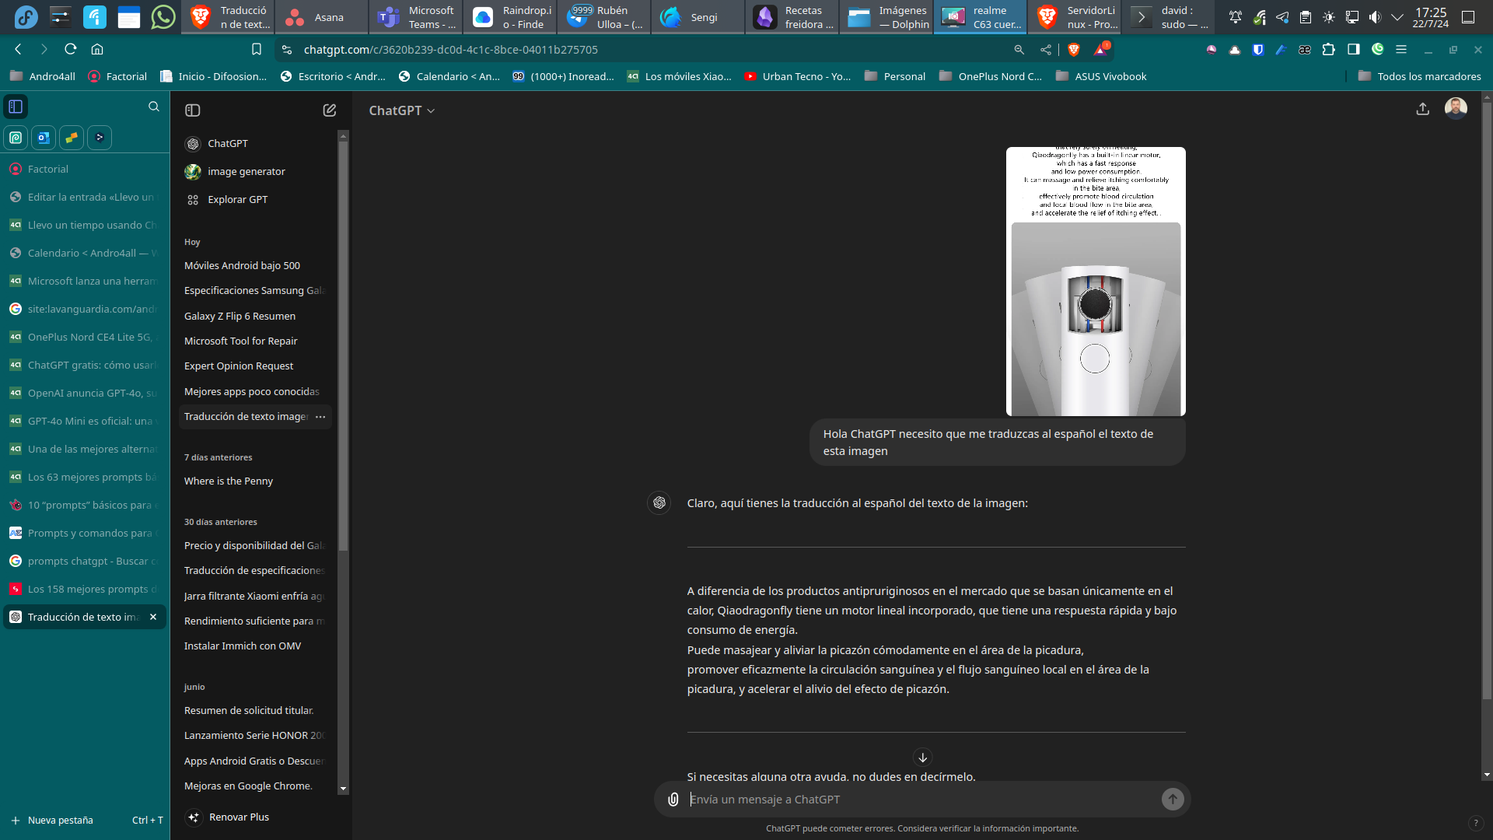
Task: Focus the 'Envía un mensaje a ChatGPT' field
Action: pyautogui.click(x=921, y=799)
